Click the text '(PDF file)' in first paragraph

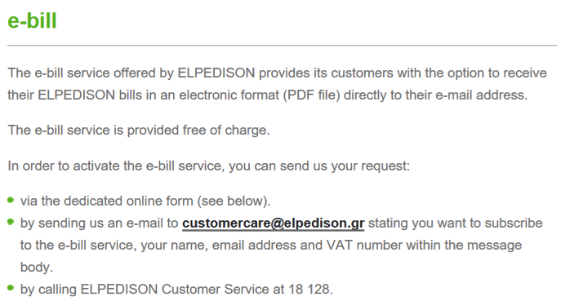312,95
